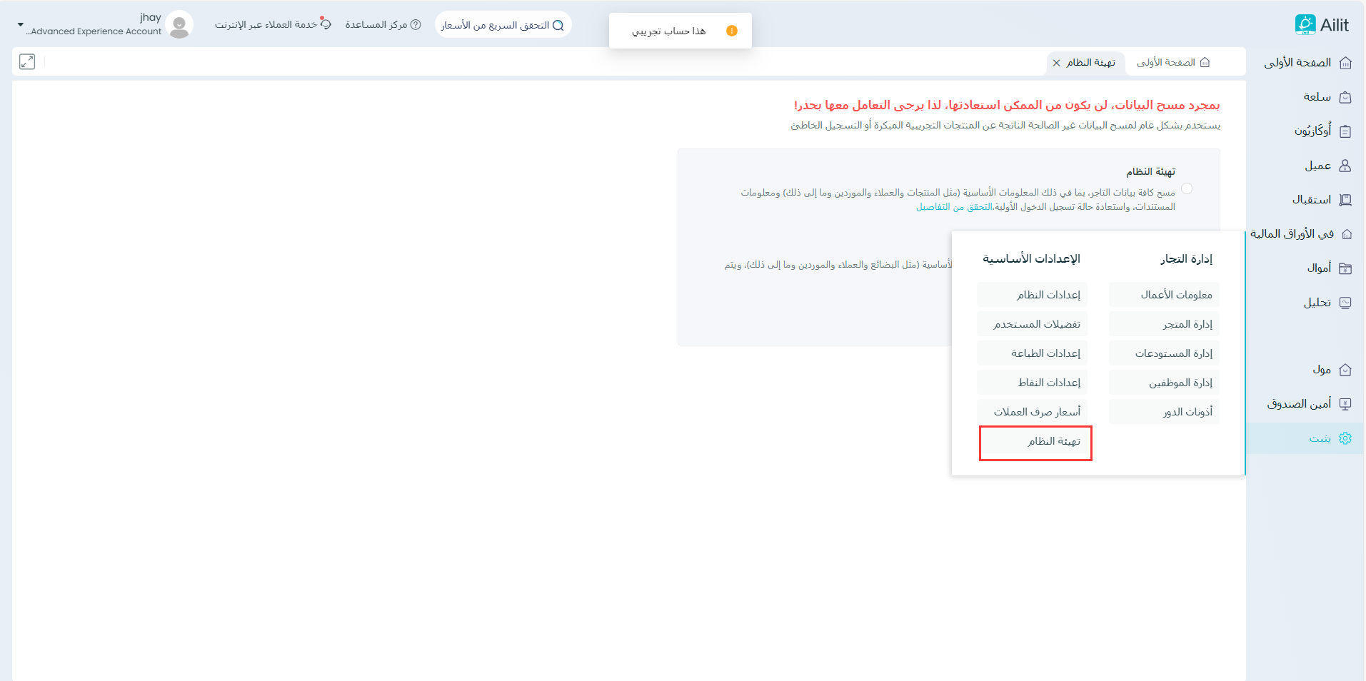The height and width of the screenshot is (681, 1366).
Task: Open إعدادات الطباعة menu item
Action: point(1045,353)
